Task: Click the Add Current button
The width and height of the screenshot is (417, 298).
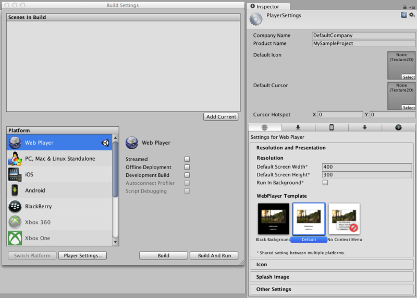Action: click(x=220, y=117)
